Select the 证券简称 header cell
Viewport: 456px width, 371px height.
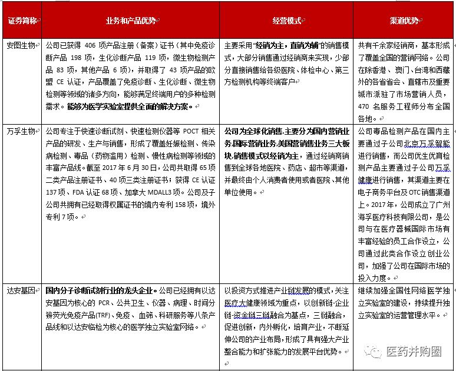pyautogui.click(x=22, y=21)
